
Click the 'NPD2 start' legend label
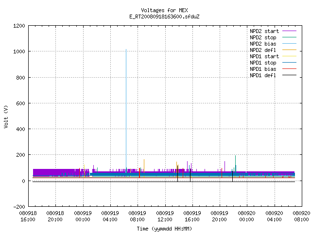pyautogui.click(x=264, y=31)
